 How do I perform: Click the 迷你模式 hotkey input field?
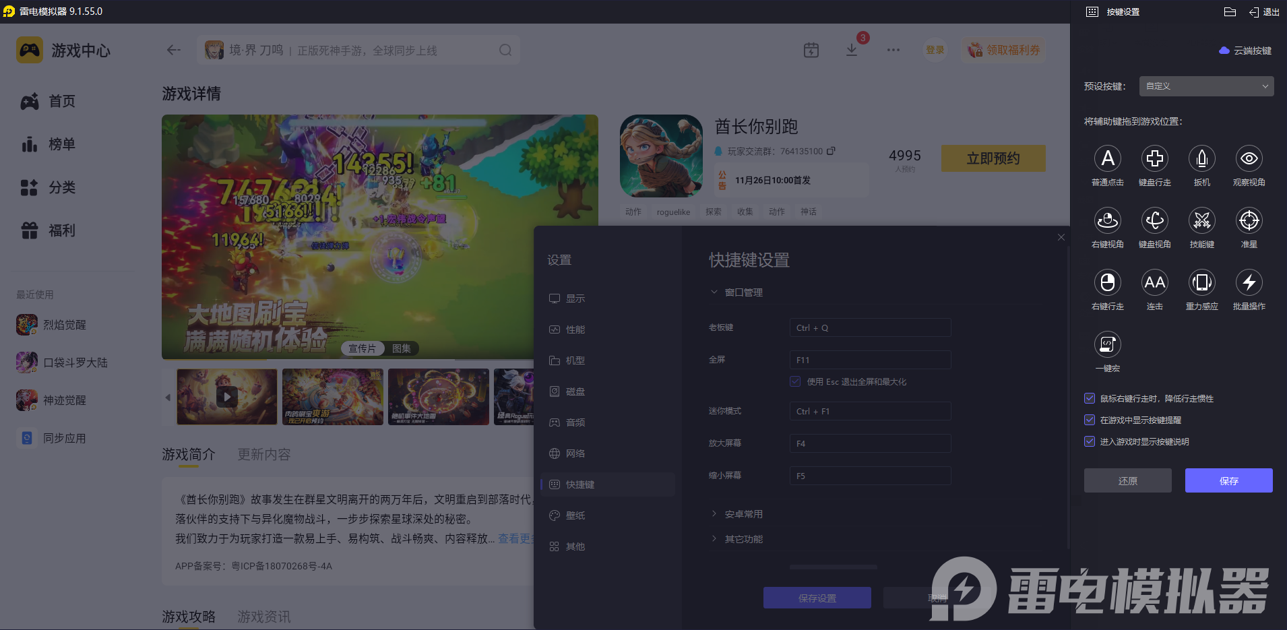point(869,411)
